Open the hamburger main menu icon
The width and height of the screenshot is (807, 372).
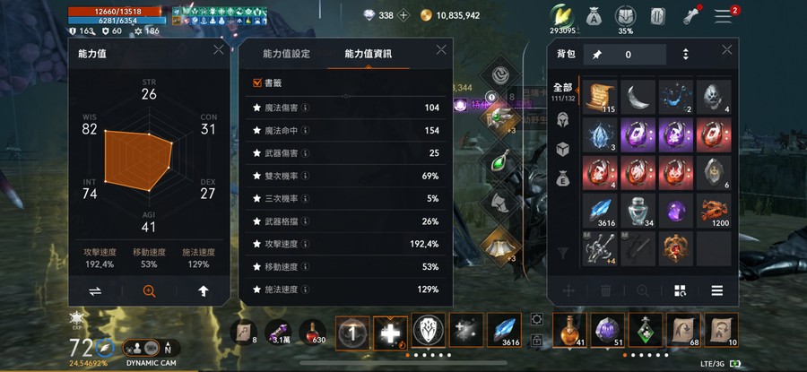tap(723, 16)
